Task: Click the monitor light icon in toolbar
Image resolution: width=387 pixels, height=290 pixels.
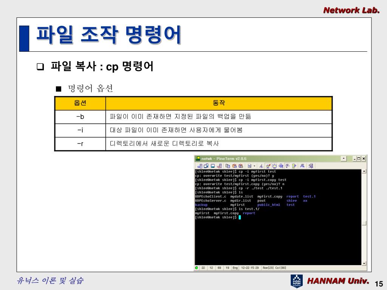Action: [274, 166]
